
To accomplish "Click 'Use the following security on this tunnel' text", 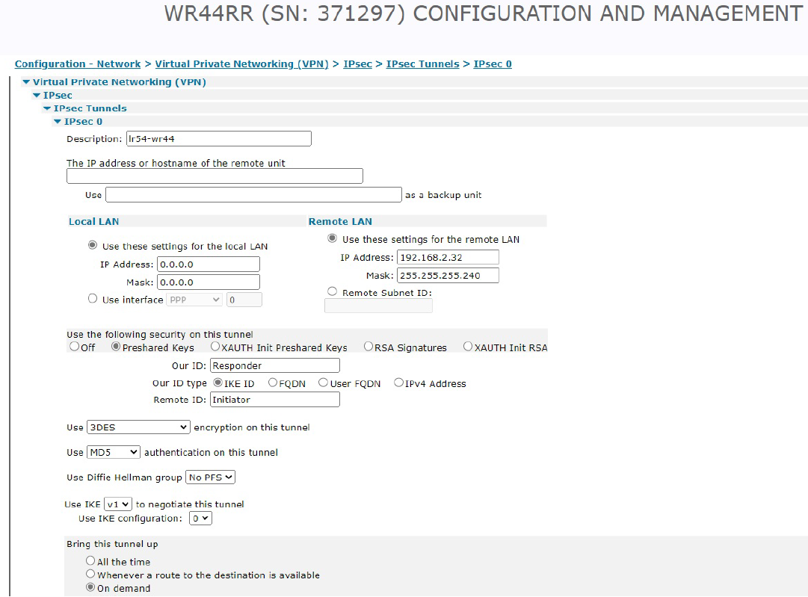I will [x=160, y=334].
